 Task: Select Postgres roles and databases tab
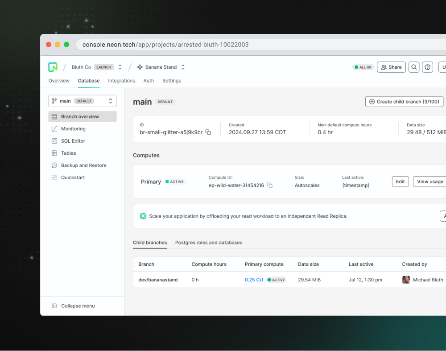pyautogui.click(x=209, y=243)
